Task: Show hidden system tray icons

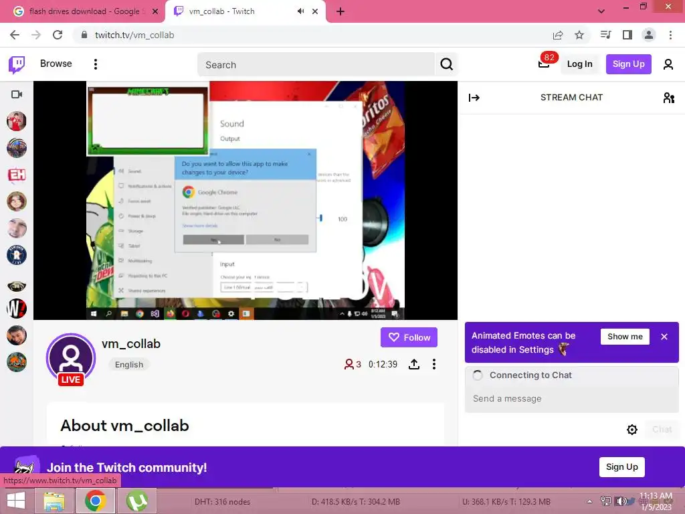Action: (x=590, y=501)
